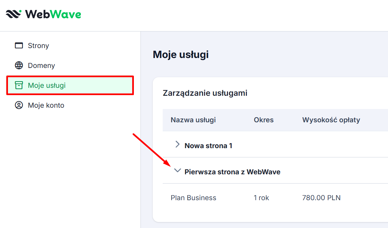
Task: Click the Wysokość opłaty column header
Action: coord(331,120)
